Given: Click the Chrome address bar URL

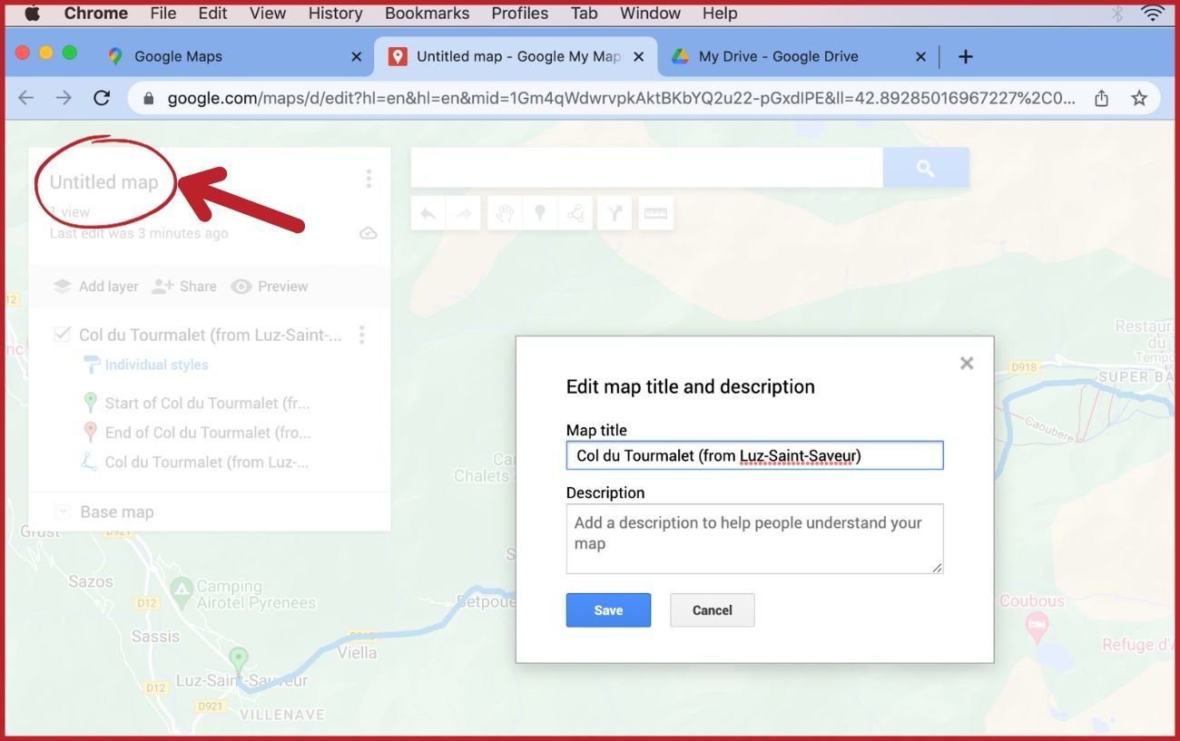Looking at the screenshot, I should (622, 98).
